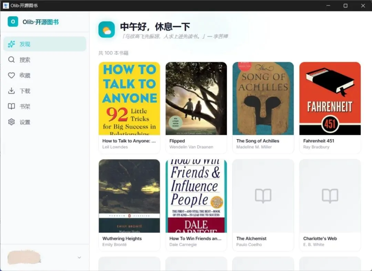Open The Song of Achilles cover
The height and width of the screenshot is (271, 372).
pos(263,99)
